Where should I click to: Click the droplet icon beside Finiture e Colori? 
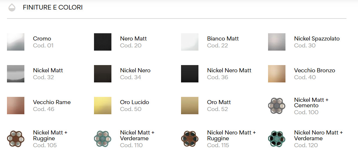coord(12,8)
